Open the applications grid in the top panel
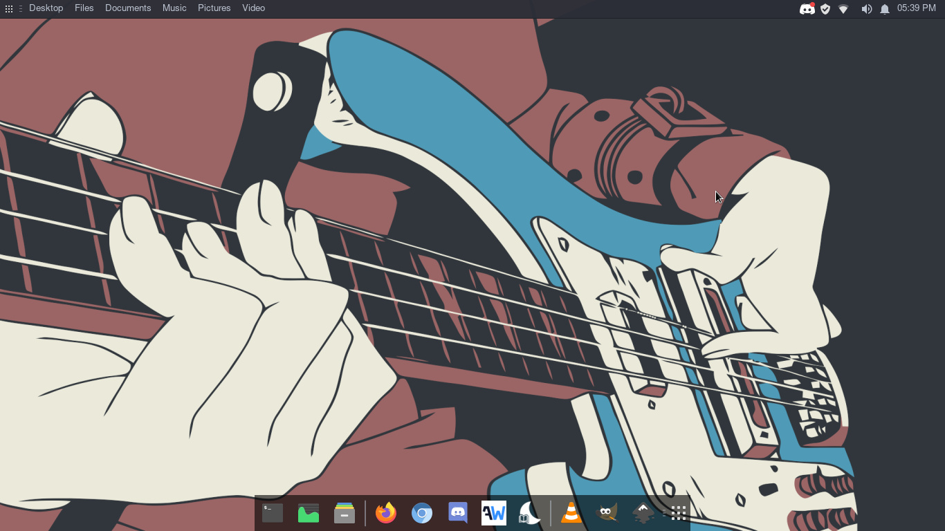 (x=9, y=8)
